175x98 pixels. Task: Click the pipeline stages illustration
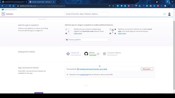point(68,31)
